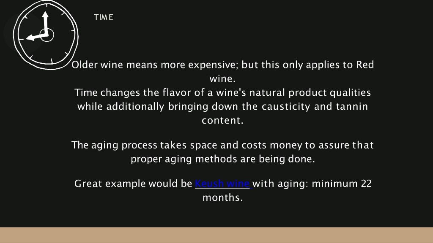Image resolution: width=433 pixels, height=243 pixels.
Task: Click the clock's left-pointing hour hand arrow
Action: [36, 37]
